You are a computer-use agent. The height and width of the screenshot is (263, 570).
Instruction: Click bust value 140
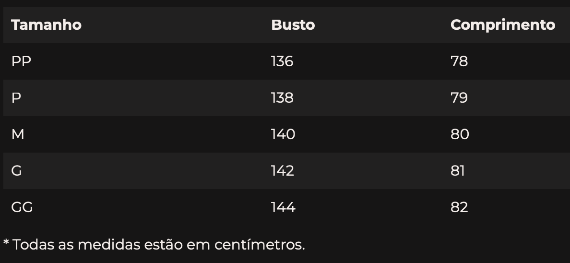pyautogui.click(x=283, y=134)
